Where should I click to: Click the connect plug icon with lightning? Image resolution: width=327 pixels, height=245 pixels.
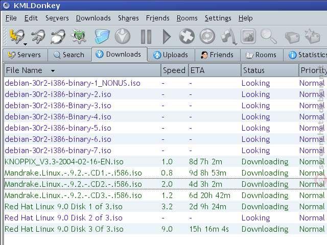[x=17, y=36]
